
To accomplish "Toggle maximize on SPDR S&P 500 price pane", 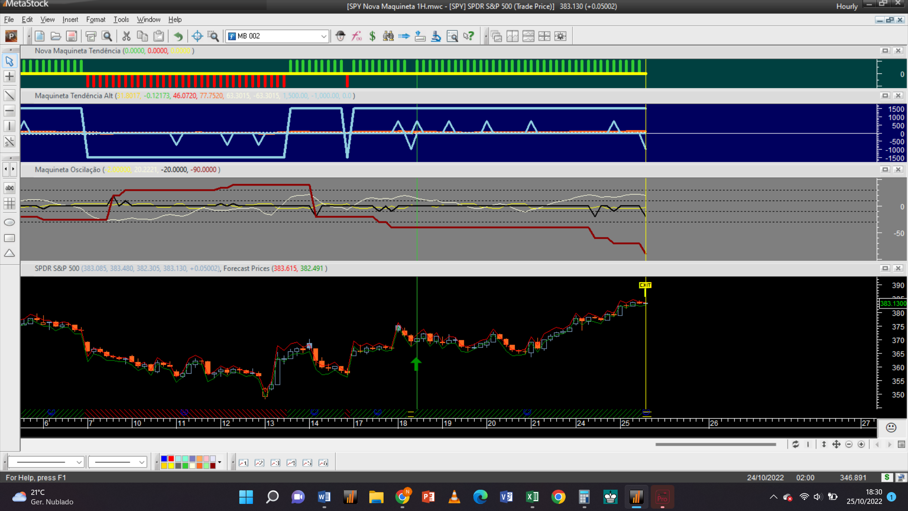I will (885, 268).
